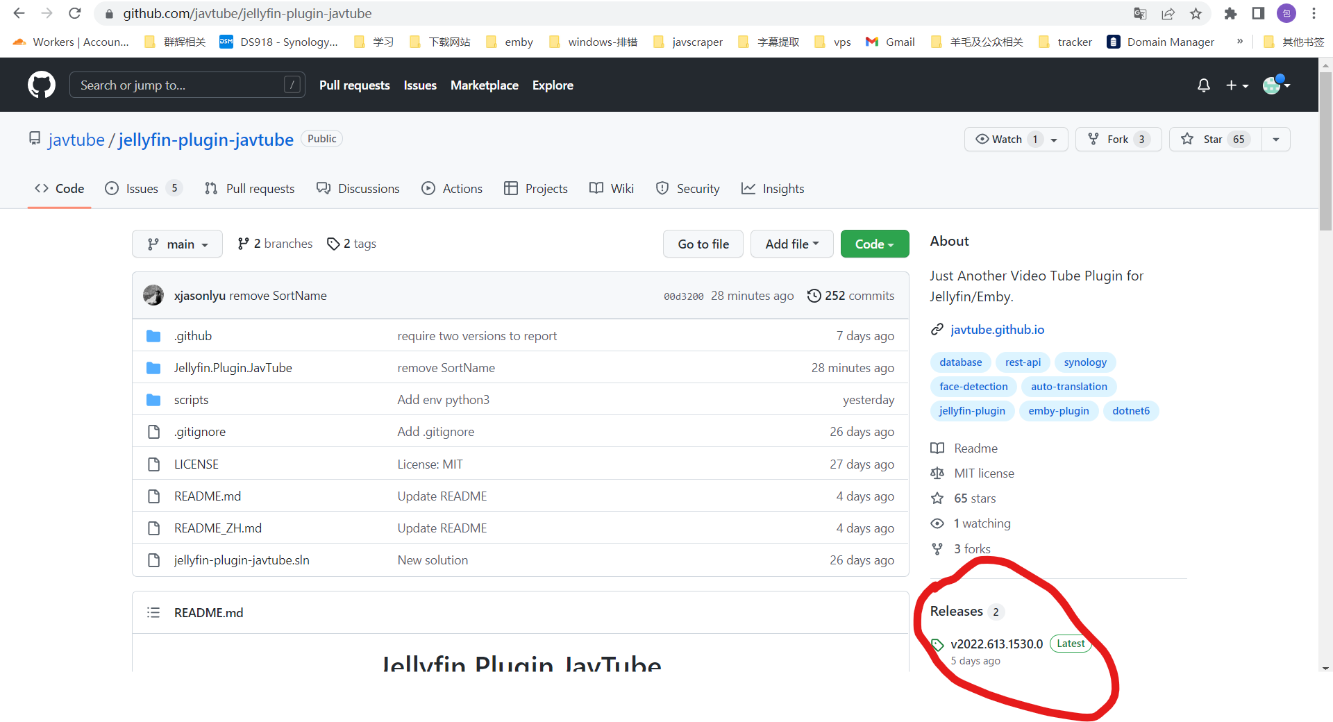Click the face-detection topic tag
The width and height of the screenshot is (1333, 722).
pyautogui.click(x=973, y=387)
